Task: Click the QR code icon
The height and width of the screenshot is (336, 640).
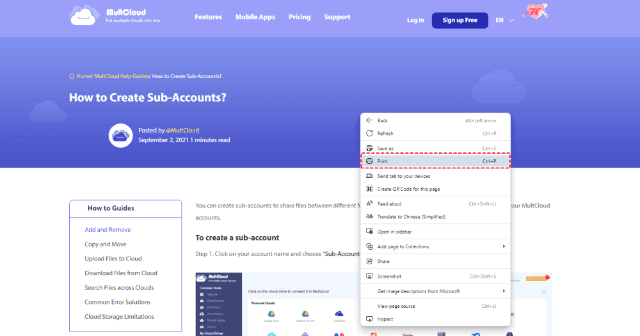Action: tap(369, 189)
